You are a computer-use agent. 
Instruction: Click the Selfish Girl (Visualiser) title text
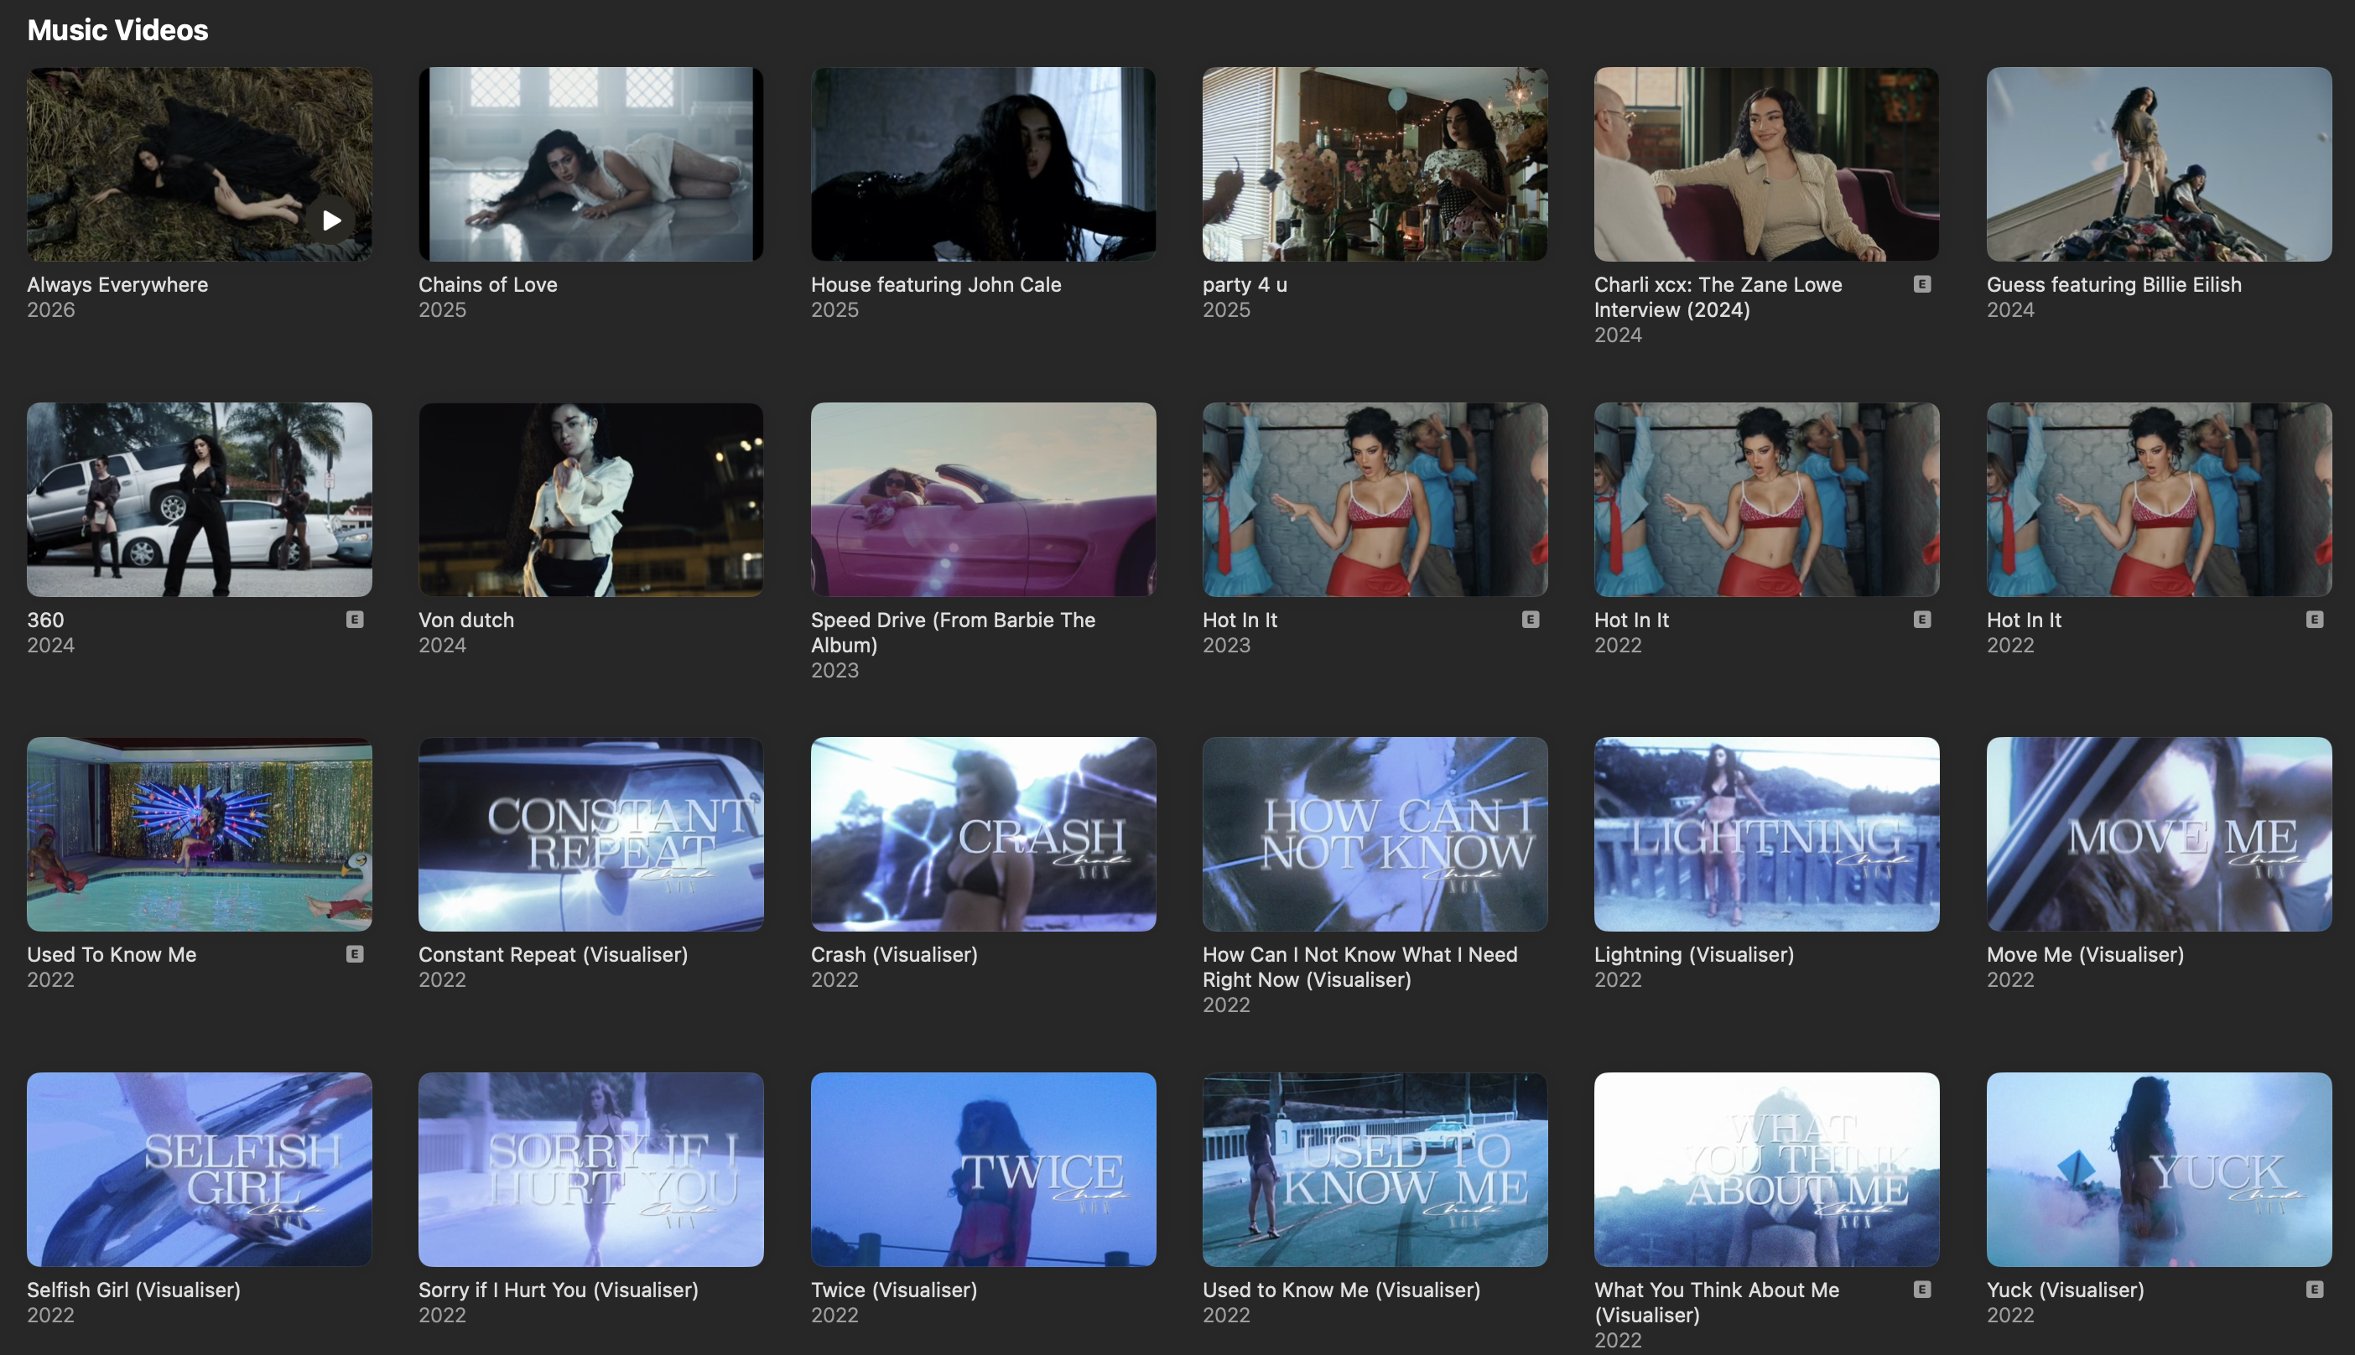tap(134, 1290)
